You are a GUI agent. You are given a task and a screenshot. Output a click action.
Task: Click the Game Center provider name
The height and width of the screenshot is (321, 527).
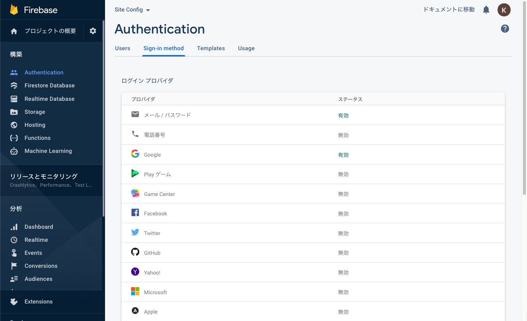pyautogui.click(x=159, y=194)
